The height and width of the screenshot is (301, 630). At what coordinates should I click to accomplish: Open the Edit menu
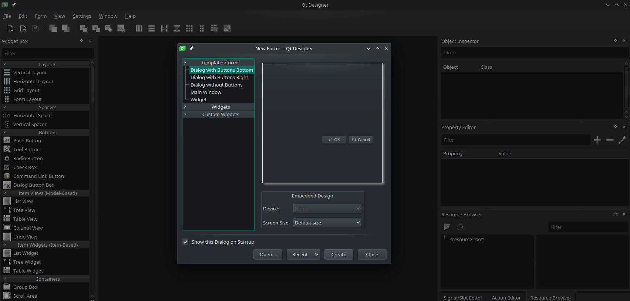click(x=23, y=16)
